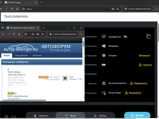Open tab search dropdown in the Автофорум window

(3, 28)
